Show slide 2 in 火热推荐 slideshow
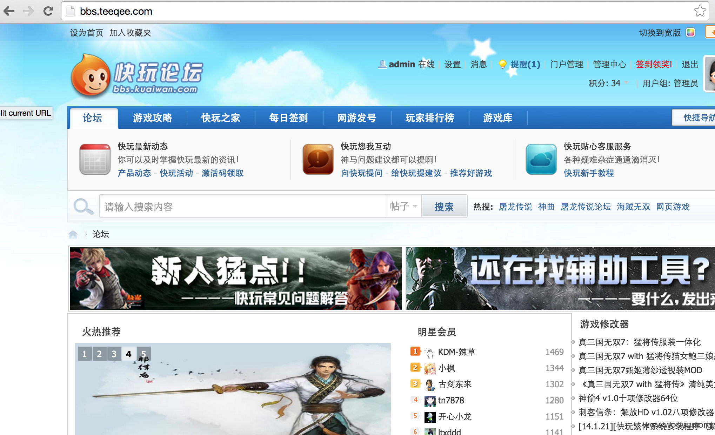This screenshot has height=435, width=715. (x=99, y=354)
